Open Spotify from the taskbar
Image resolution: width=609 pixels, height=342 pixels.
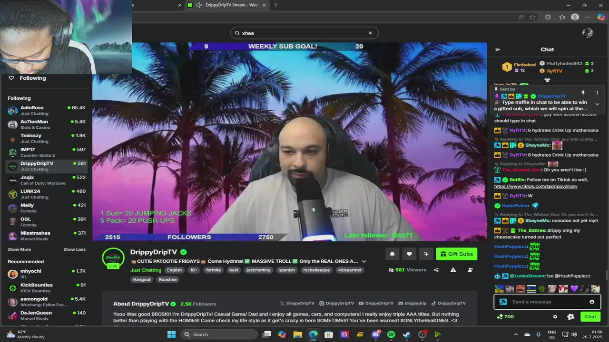(x=391, y=334)
